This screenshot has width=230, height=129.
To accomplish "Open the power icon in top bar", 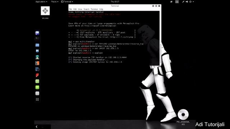I will 190,1.
